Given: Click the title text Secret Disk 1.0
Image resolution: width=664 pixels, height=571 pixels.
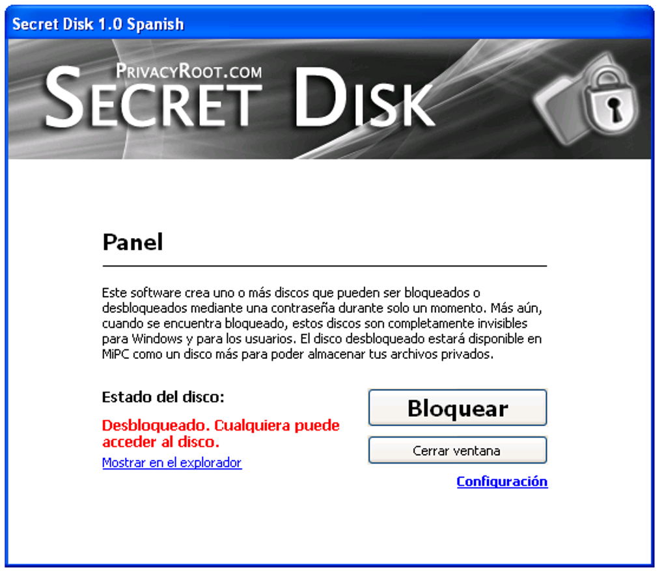Looking at the screenshot, I should tap(67, 24).
